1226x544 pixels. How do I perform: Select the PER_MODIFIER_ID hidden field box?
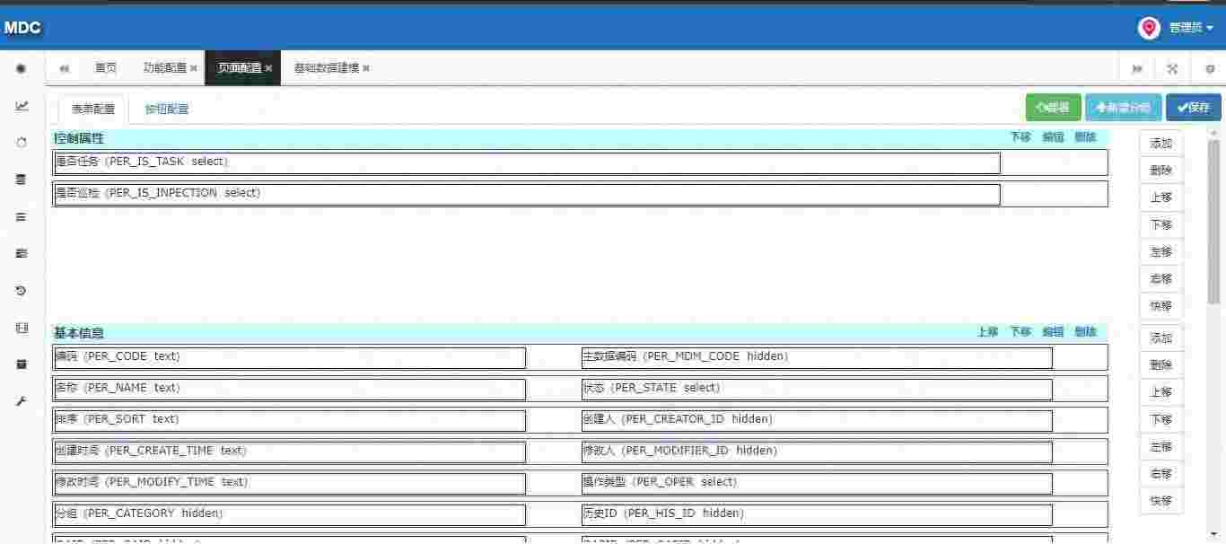(817, 452)
